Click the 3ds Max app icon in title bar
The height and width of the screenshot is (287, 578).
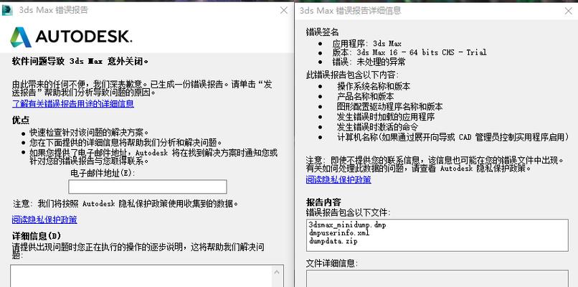click(x=7, y=10)
